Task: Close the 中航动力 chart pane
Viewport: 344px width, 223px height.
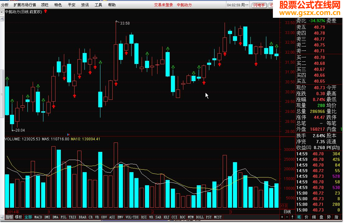Action: [x=2, y=12]
